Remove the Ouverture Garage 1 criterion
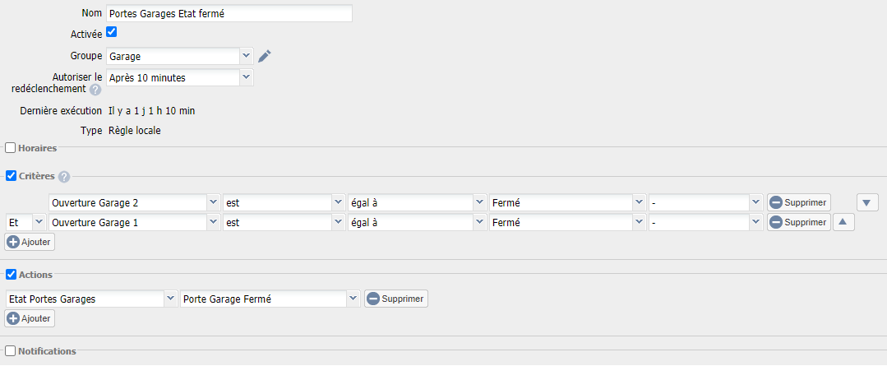 798,222
